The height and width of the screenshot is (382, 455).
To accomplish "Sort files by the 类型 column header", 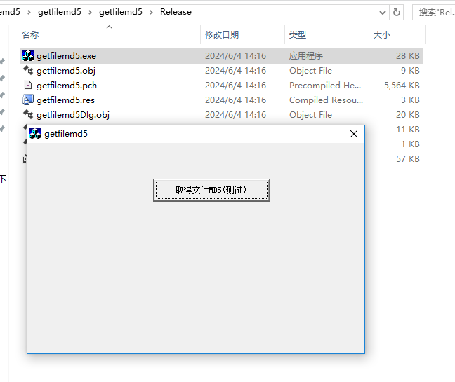I will click(298, 34).
